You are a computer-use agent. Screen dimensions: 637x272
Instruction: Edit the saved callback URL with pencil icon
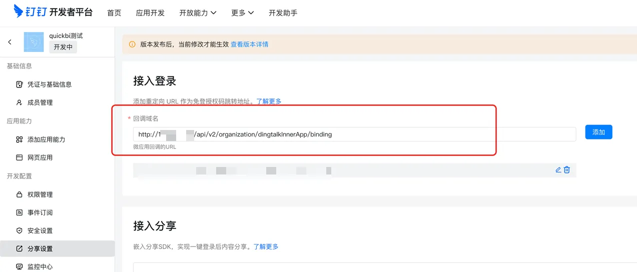click(x=558, y=170)
